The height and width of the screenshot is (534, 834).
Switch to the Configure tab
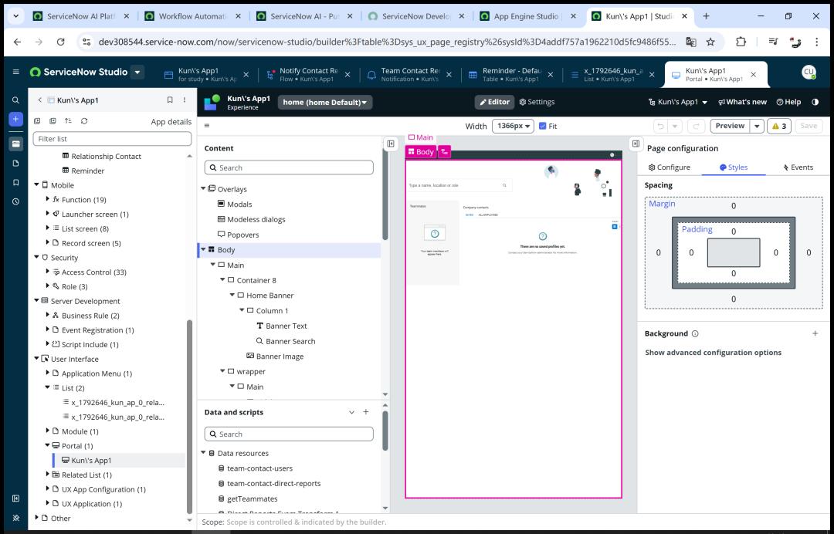click(x=669, y=167)
